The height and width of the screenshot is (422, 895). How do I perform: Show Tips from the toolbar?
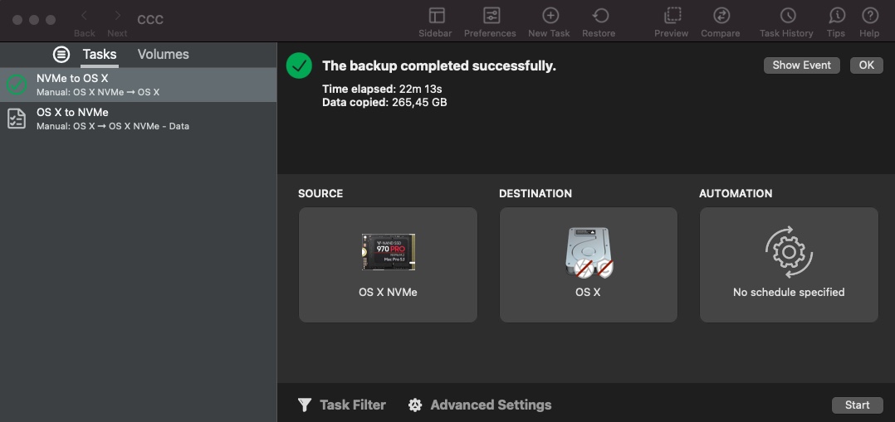coord(837,16)
